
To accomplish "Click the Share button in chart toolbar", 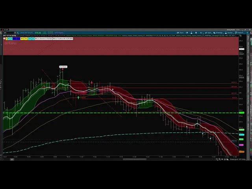I will [180, 33].
